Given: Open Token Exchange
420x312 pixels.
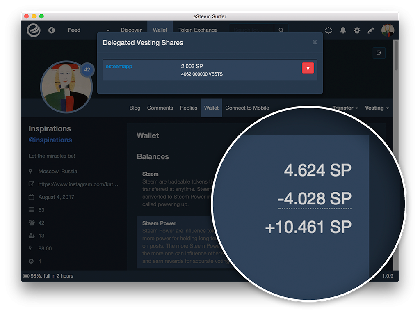Looking at the screenshot, I should (198, 30).
